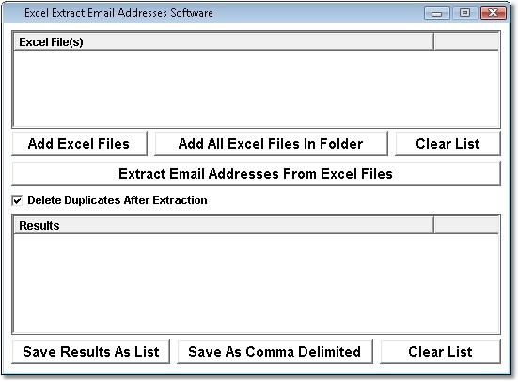Click the Excel File(s) column header
The width and height of the screenshot is (518, 382).
[224, 42]
